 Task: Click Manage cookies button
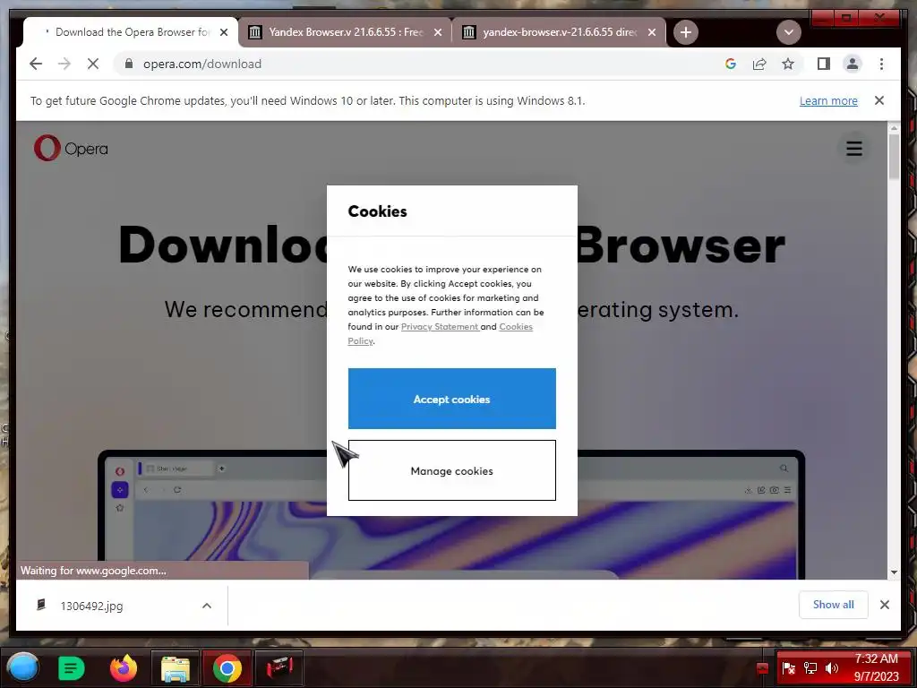pos(451,470)
